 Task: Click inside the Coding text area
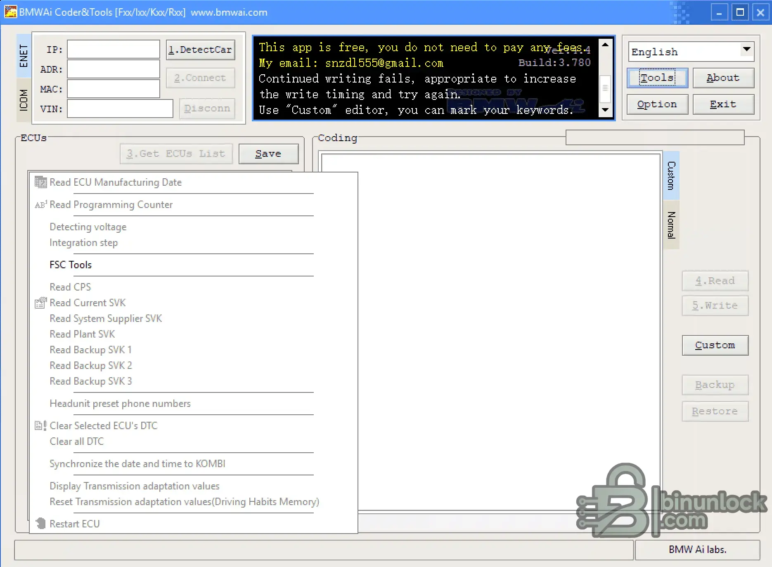[x=491, y=332]
